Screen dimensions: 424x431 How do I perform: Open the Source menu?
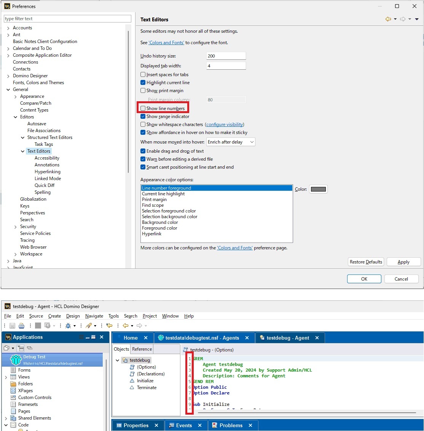(x=36, y=316)
